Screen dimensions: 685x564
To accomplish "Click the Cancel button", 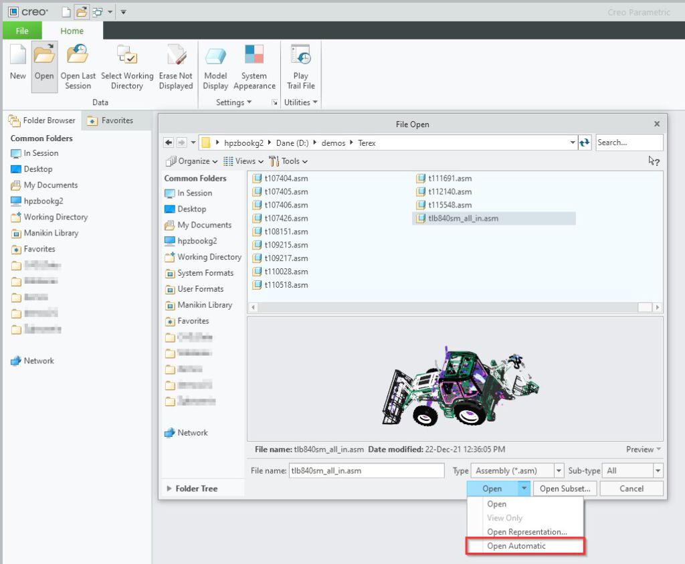I will click(x=631, y=488).
